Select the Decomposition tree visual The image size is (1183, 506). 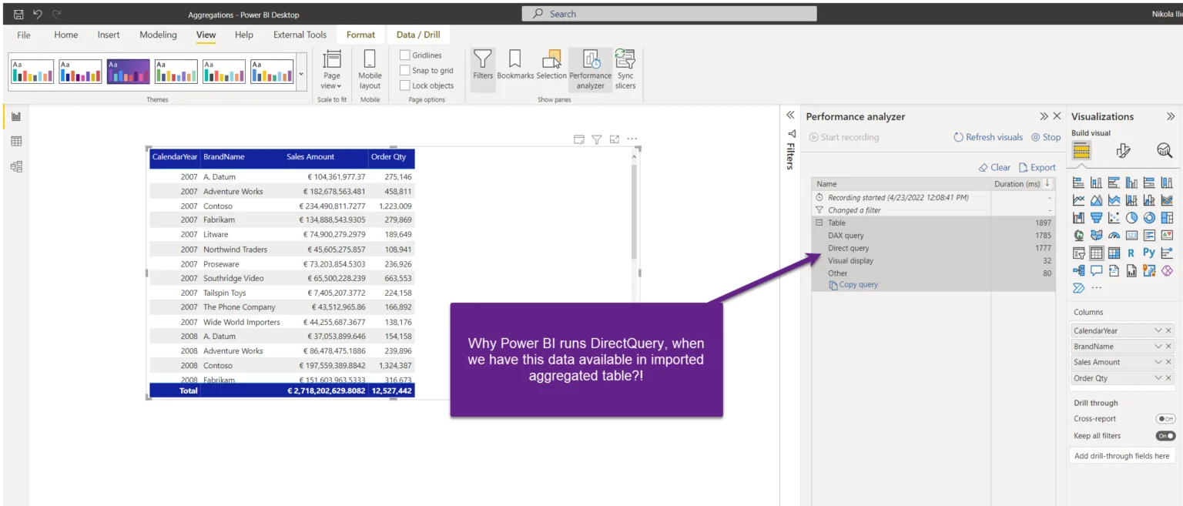click(x=1078, y=270)
